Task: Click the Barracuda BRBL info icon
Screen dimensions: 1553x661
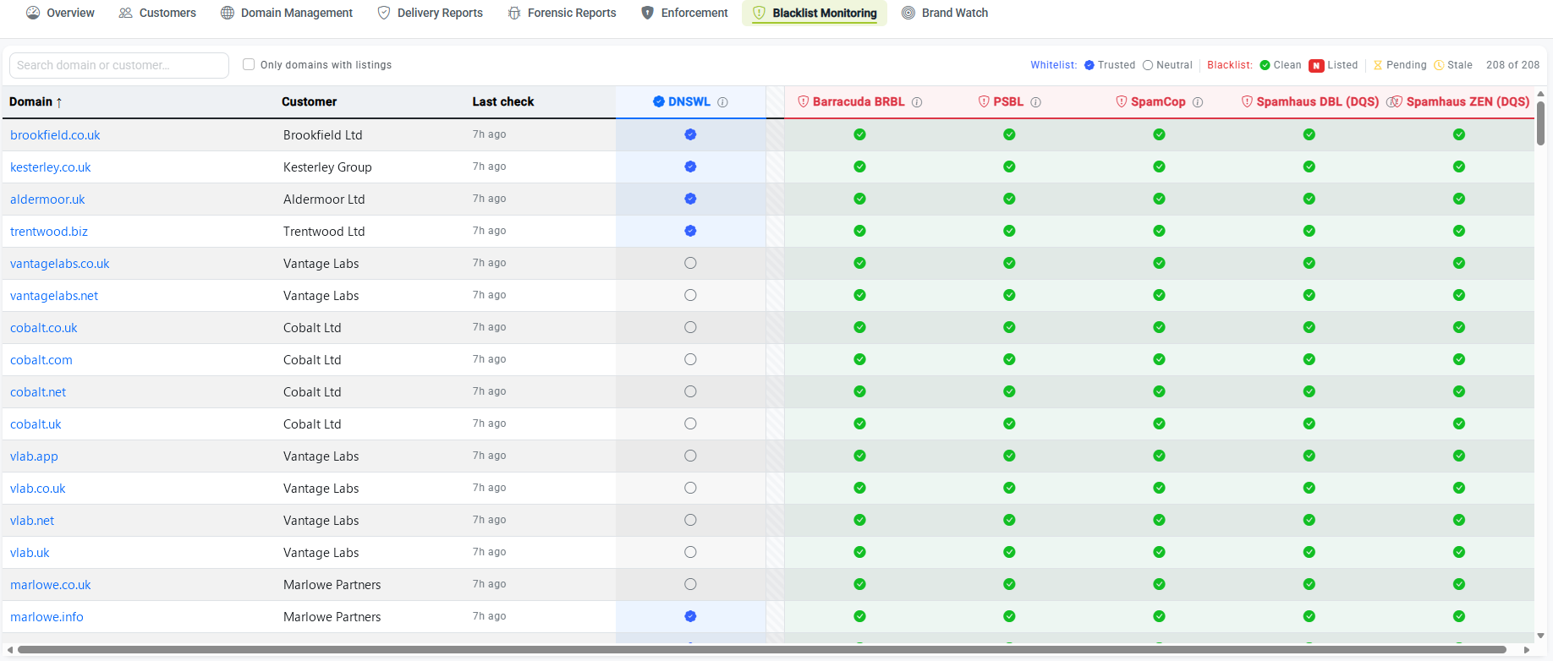Action: click(x=917, y=102)
